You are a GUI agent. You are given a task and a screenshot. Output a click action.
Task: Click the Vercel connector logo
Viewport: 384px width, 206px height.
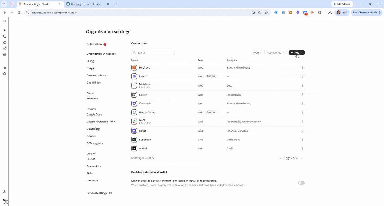pos(134,149)
